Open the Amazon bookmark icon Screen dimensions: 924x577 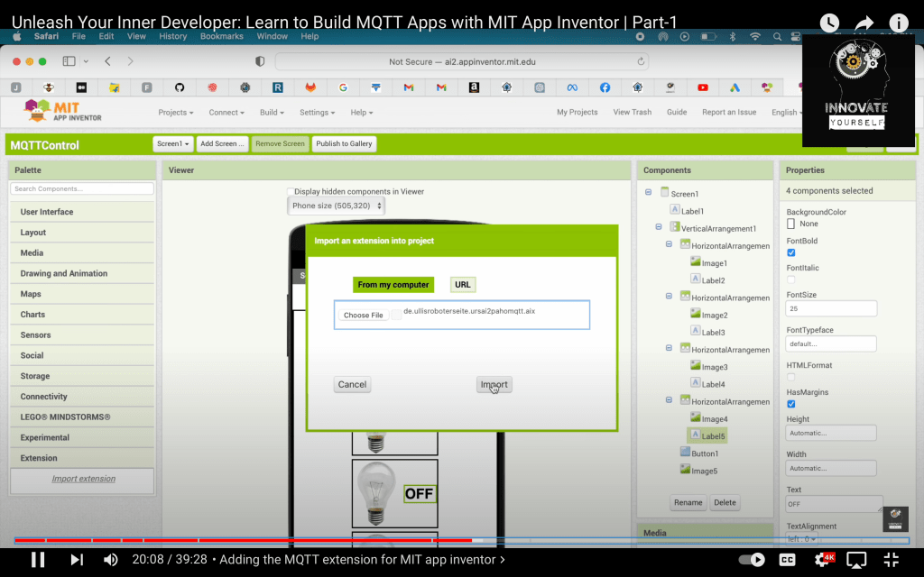click(474, 87)
